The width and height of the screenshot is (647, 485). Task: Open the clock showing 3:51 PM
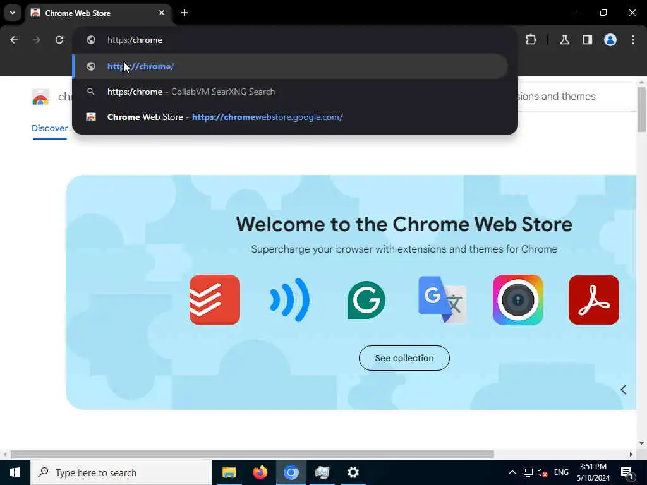tap(593, 472)
